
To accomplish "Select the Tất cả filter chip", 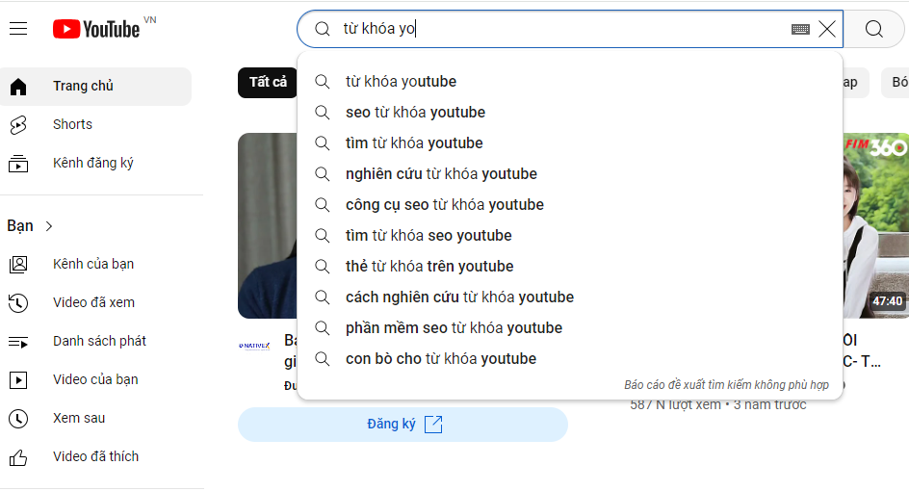I will (x=268, y=83).
